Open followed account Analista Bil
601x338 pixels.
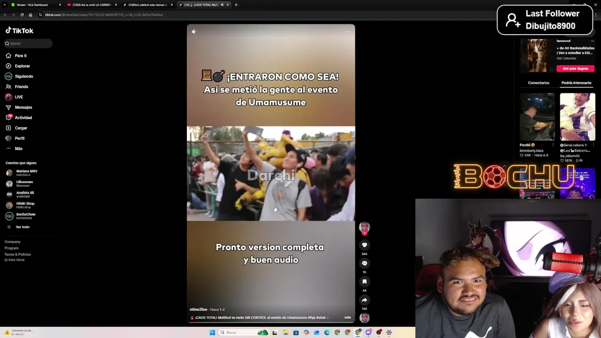point(20,194)
